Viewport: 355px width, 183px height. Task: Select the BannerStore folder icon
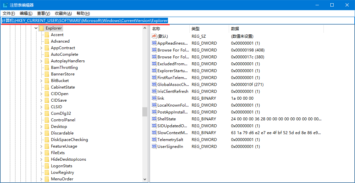click(47, 74)
